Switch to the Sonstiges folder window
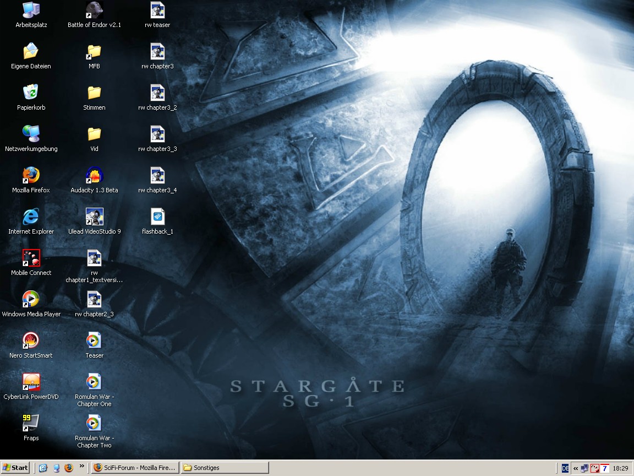 click(225, 468)
